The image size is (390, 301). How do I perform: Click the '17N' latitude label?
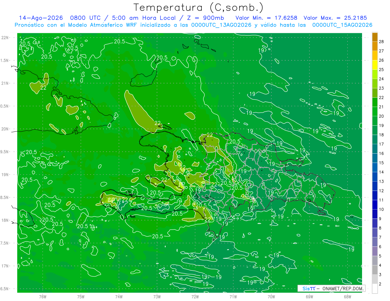(x=6, y=266)
